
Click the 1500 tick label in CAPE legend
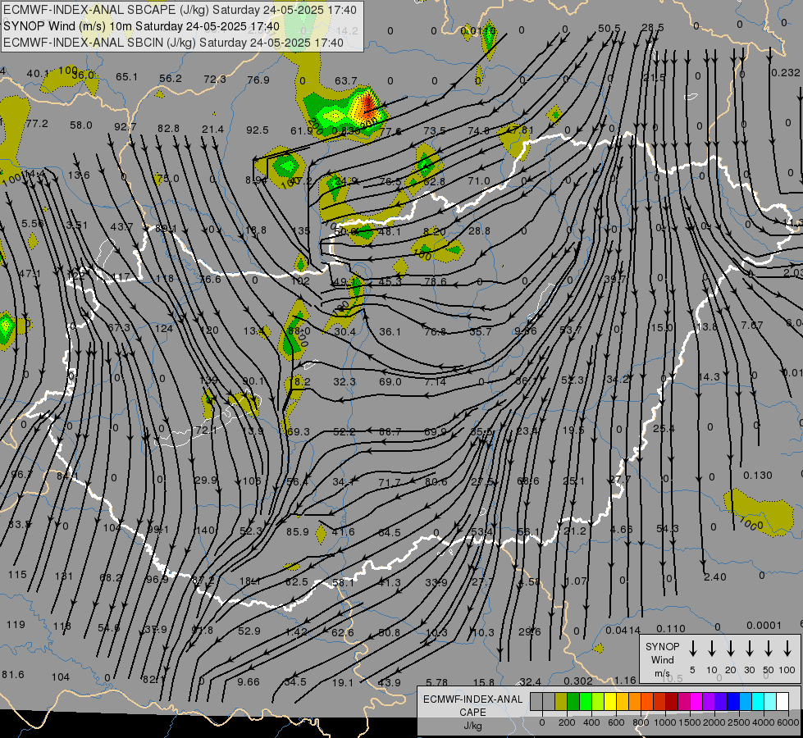point(689,722)
